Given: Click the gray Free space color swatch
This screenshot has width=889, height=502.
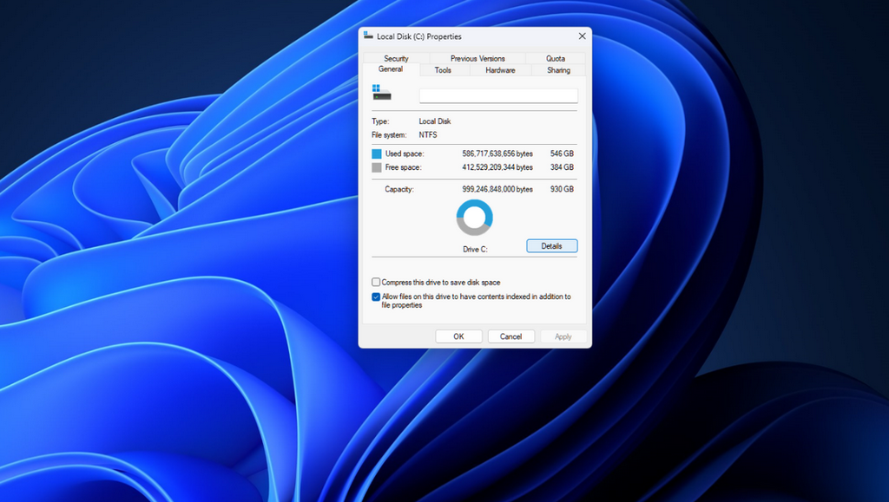Looking at the screenshot, I should pyautogui.click(x=377, y=167).
